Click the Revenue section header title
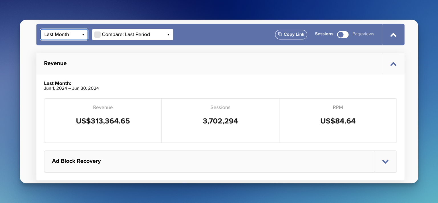This screenshot has width=438, height=203. click(x=55, y=63)
